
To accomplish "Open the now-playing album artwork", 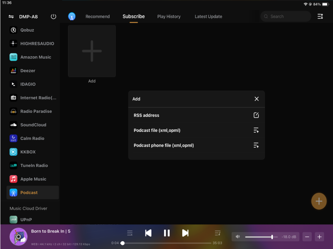I will pos(19,237).
